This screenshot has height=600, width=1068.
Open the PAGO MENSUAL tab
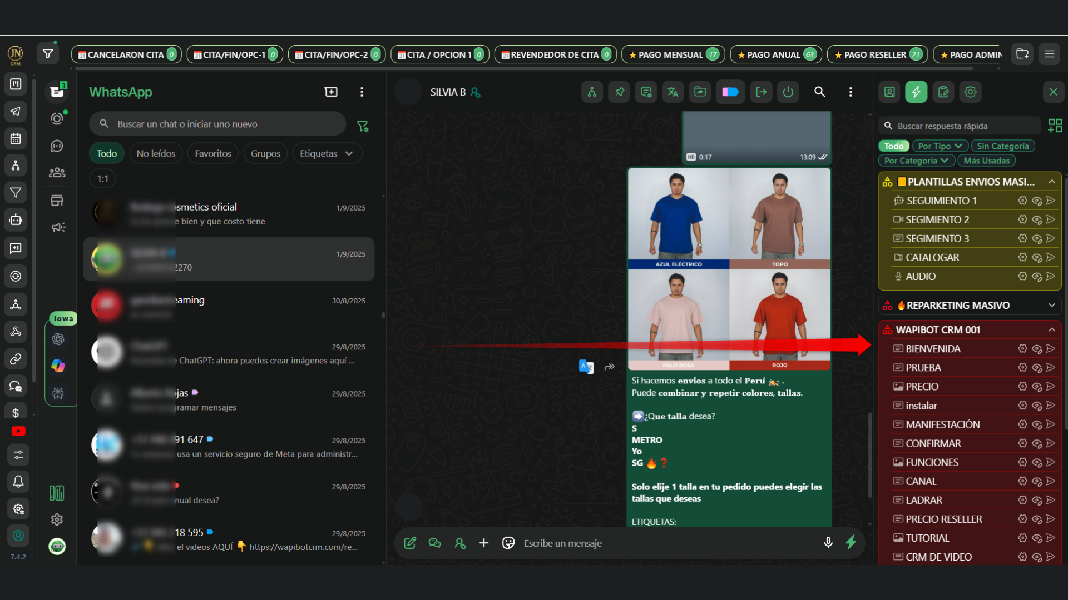point(673,54)
